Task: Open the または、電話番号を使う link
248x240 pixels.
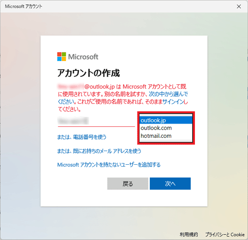Action: point(82,137)
